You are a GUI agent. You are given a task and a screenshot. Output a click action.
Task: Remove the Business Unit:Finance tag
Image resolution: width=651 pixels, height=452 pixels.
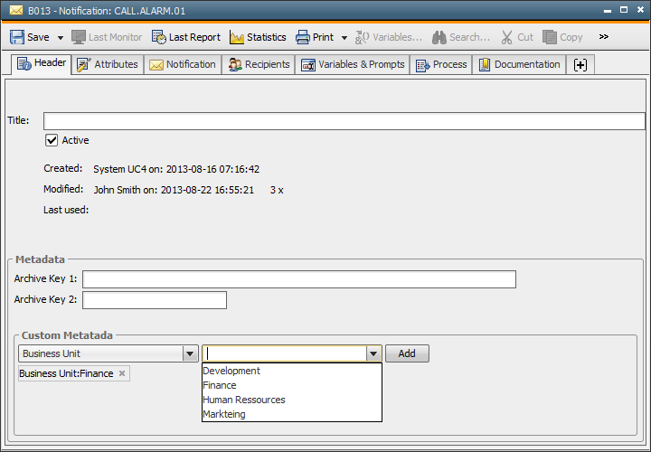pyautogui.click(x=122, y=373)
